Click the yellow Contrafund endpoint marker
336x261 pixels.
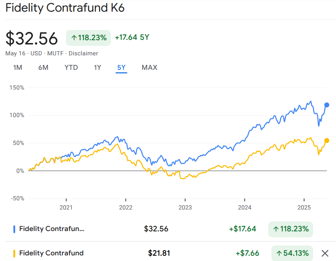click(327, 141)
